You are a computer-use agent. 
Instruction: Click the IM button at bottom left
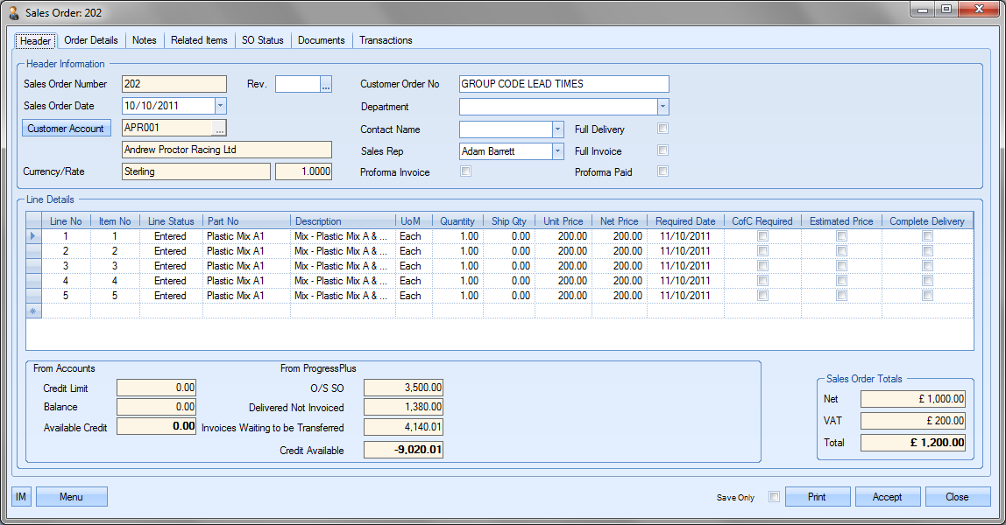click(x=21, y=497)
